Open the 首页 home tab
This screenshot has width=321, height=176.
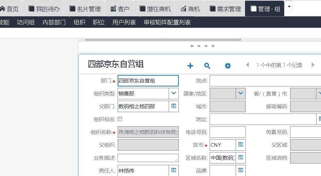coord(10,9)
